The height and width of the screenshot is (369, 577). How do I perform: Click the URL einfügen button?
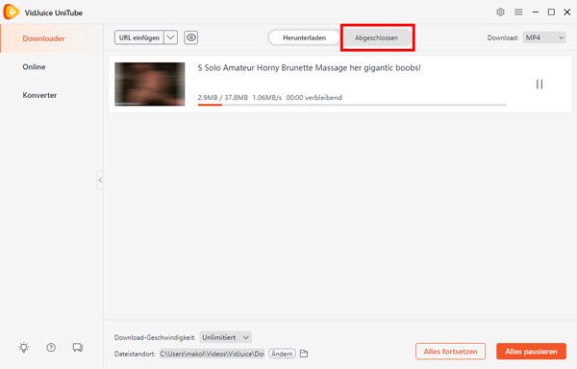pyautogui.click(x=139, y=37)
